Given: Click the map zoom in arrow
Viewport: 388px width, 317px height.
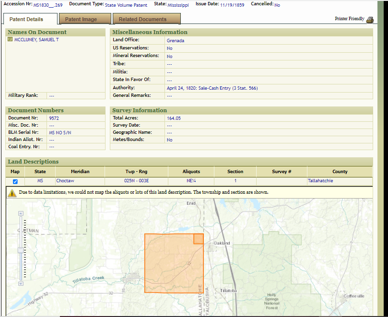Looking at the screenshot, I should (20, 213).
